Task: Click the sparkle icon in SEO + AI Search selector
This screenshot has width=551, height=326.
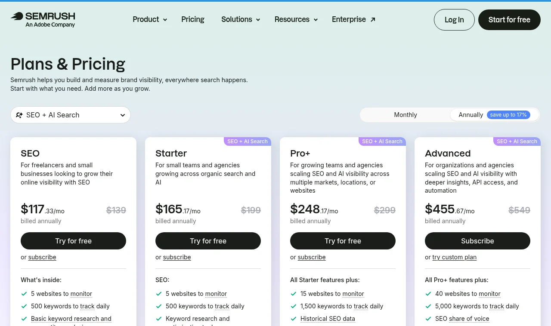Action: 19,115
